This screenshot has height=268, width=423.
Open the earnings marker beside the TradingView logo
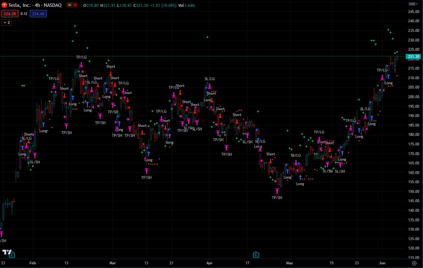tap(12, 255)
